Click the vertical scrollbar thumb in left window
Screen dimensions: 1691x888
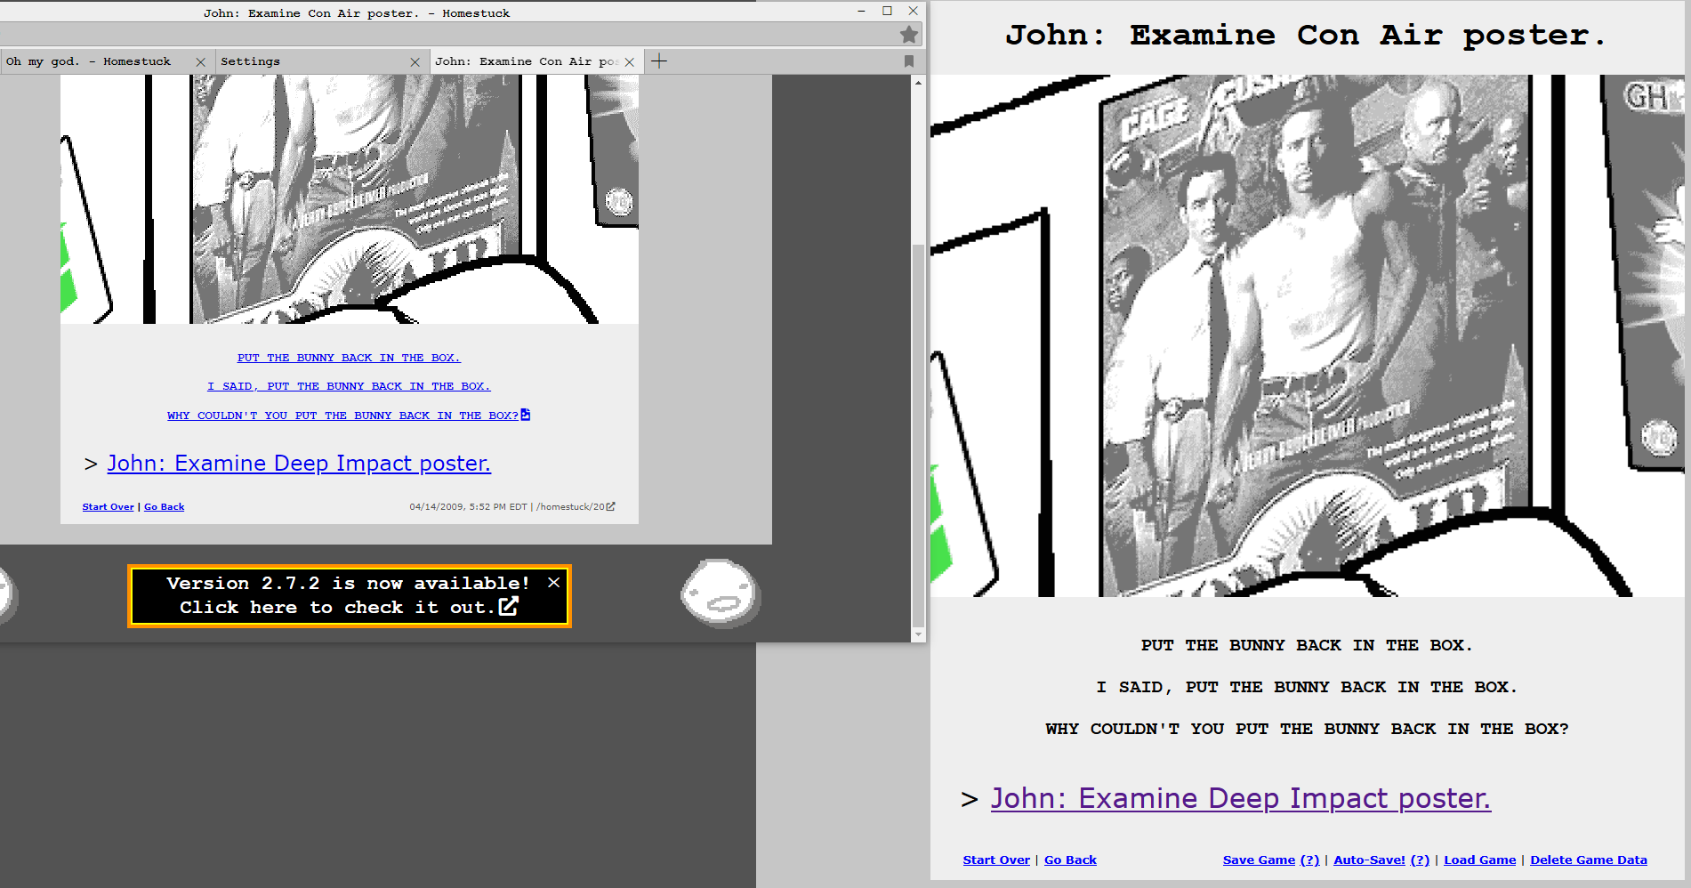point(918,434)
